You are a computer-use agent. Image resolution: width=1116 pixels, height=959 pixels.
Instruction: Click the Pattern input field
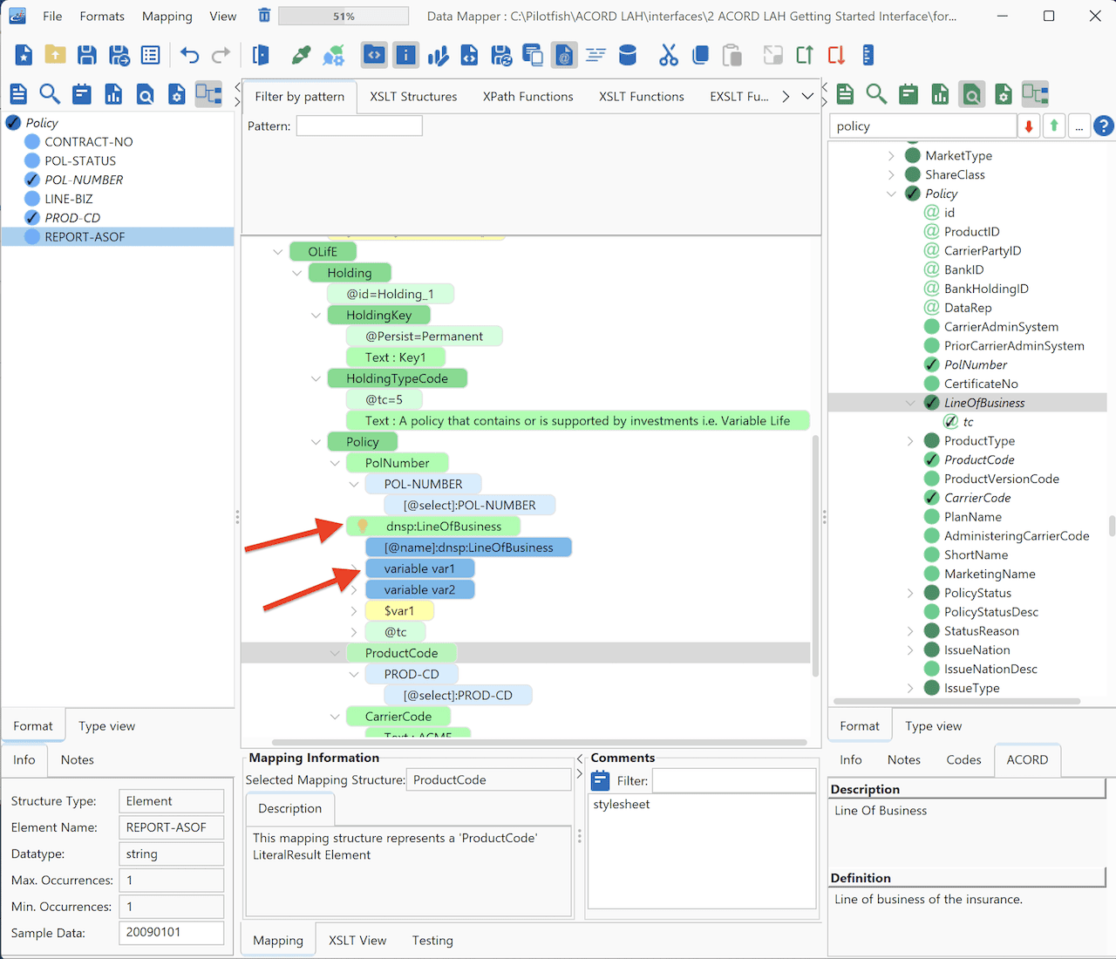pyautogui.click(x=359, y=126)
